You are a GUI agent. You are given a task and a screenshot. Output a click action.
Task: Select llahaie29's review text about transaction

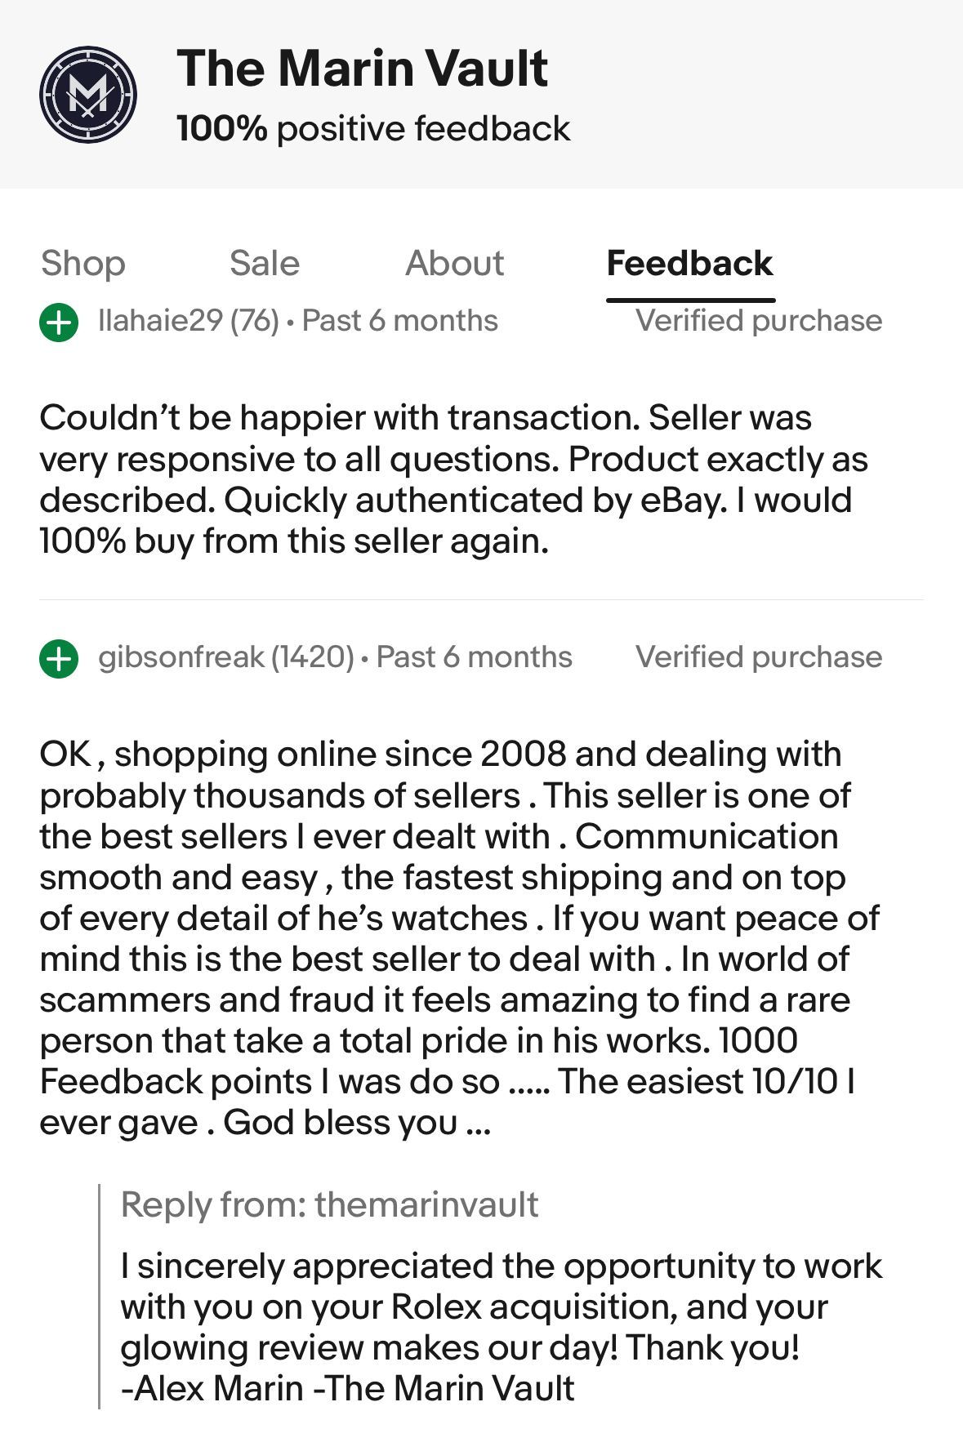click(453, 479)
